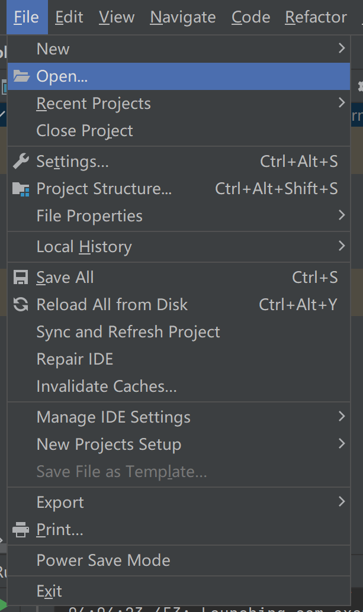Select Close Project
The image size is (363, 612).
tap(85, 131)
